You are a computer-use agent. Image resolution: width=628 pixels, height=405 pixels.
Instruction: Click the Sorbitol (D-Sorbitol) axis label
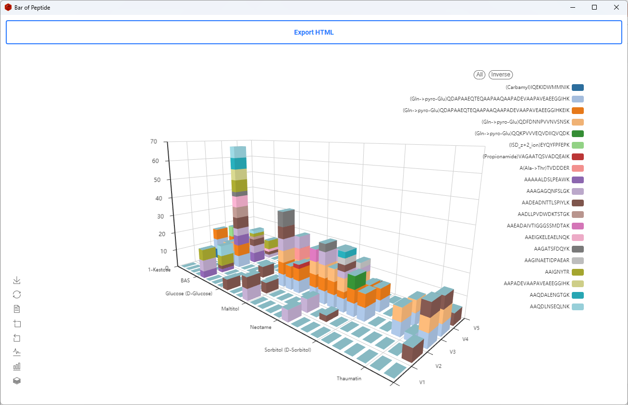coord(288,350)
